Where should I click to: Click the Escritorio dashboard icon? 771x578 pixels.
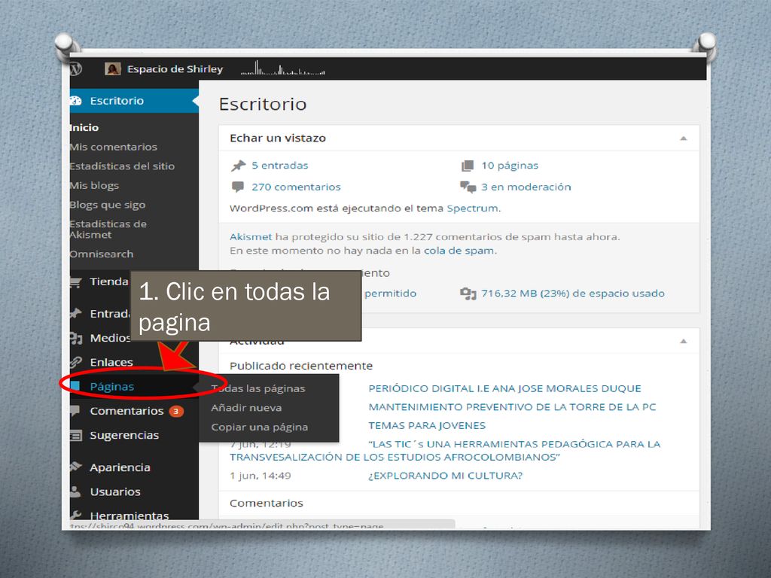[76, 101]
